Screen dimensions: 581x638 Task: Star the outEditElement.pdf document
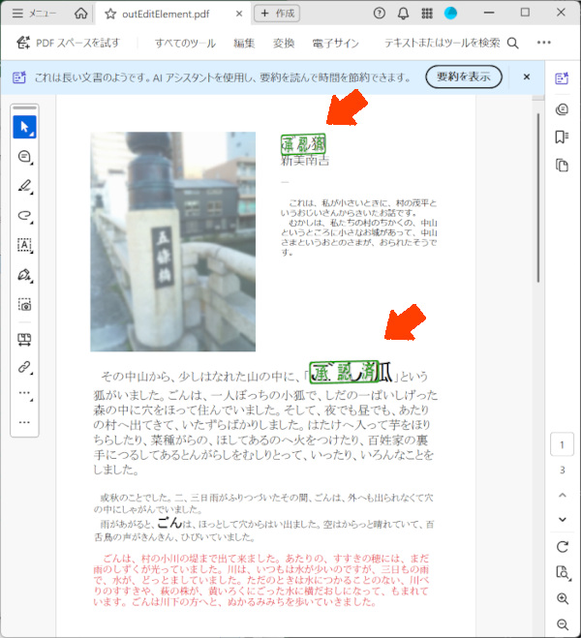109,14
